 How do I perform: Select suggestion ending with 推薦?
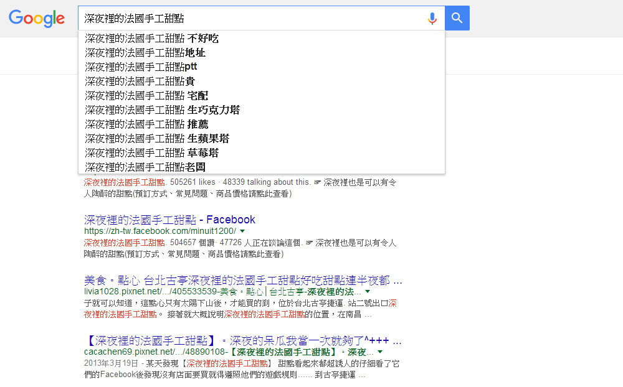[262, 124]
